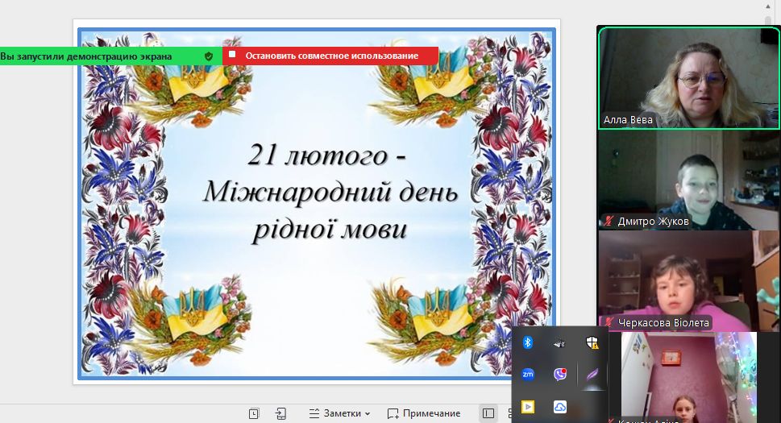Open the cloud sync tray icon

[x=560, y=406]
